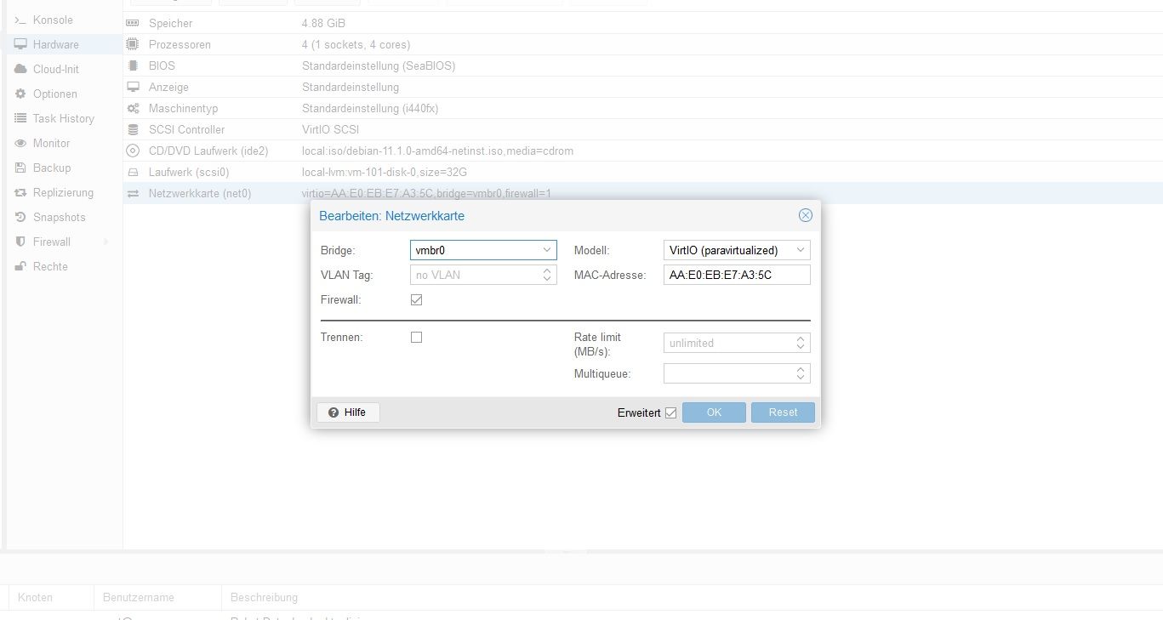This screenshot has height=620, width=1163.
Task: Enable the Trennen checkbox
Action: [x=416, y=337]
